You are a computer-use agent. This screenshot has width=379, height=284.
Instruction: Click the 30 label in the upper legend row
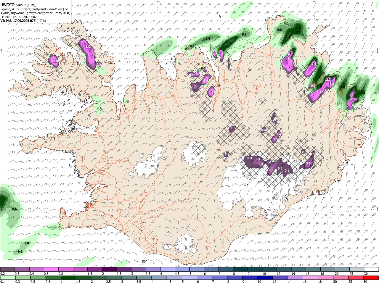click(x=366, y=273)
